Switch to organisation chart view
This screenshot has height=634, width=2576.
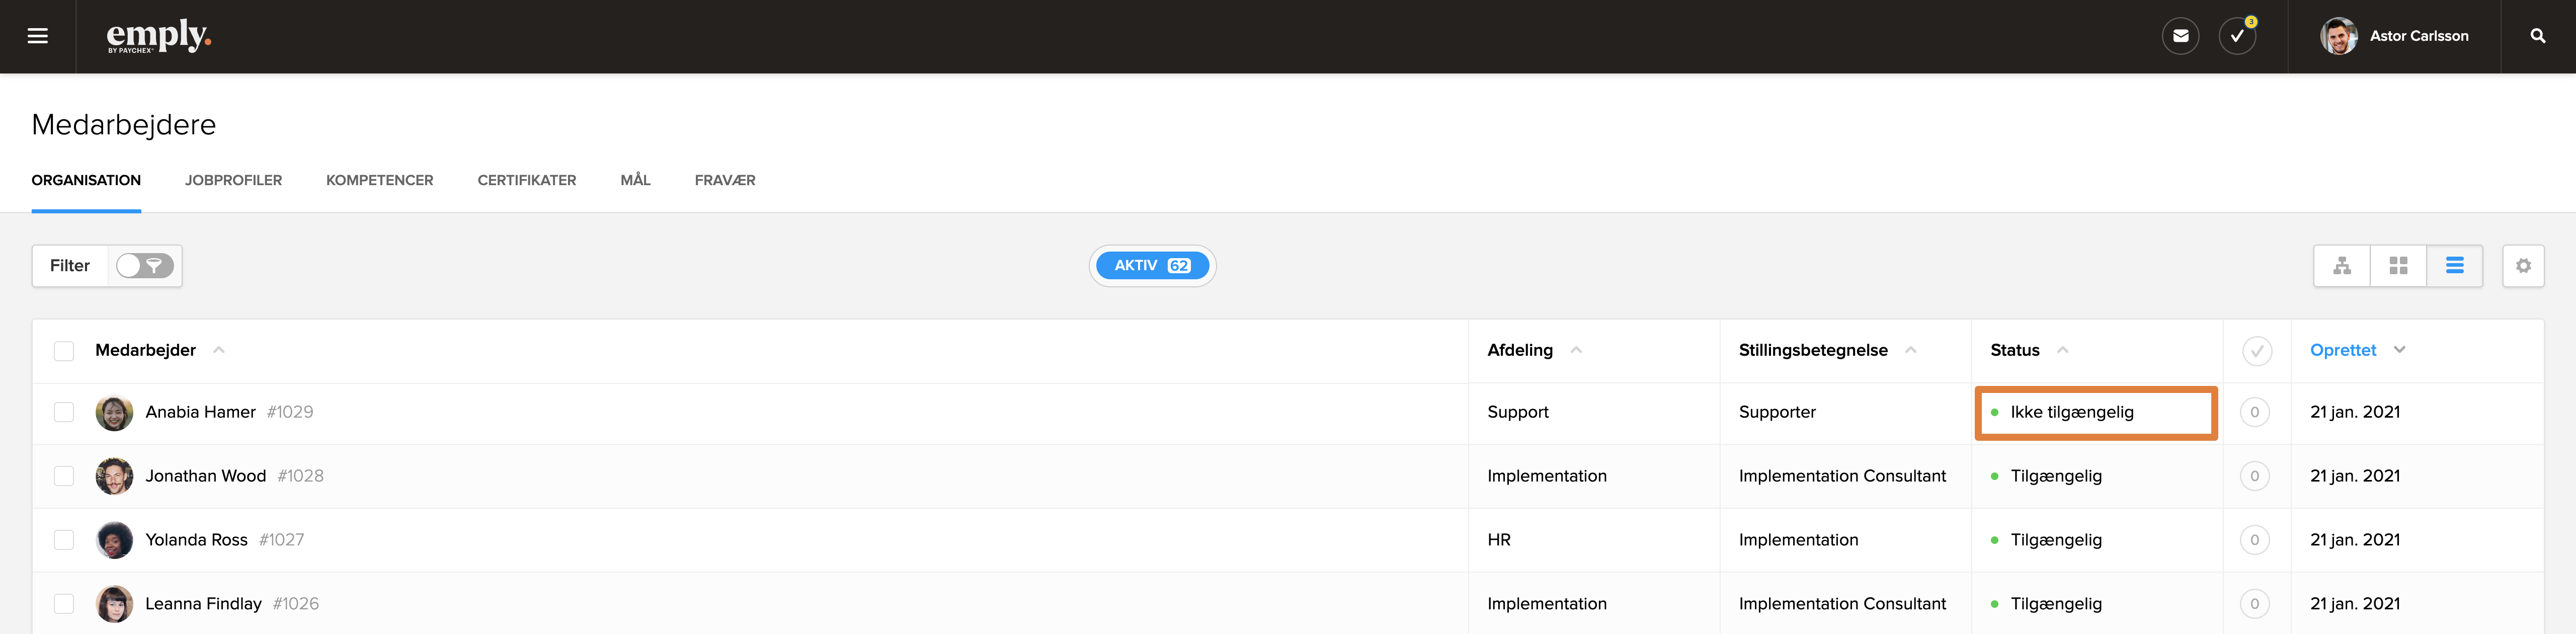(x=2341, y=266)
